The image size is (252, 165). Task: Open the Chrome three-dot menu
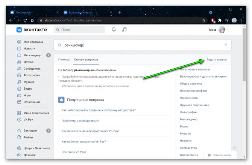(241, 20)
